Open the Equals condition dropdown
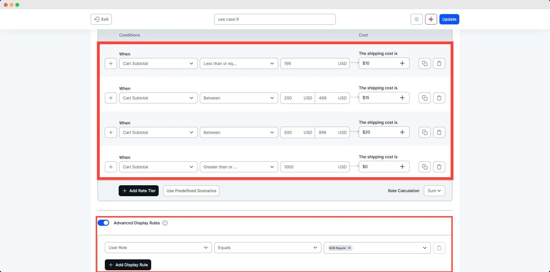Image resolution: width=550 pixels, height=272 pixels. click(268, 247)
